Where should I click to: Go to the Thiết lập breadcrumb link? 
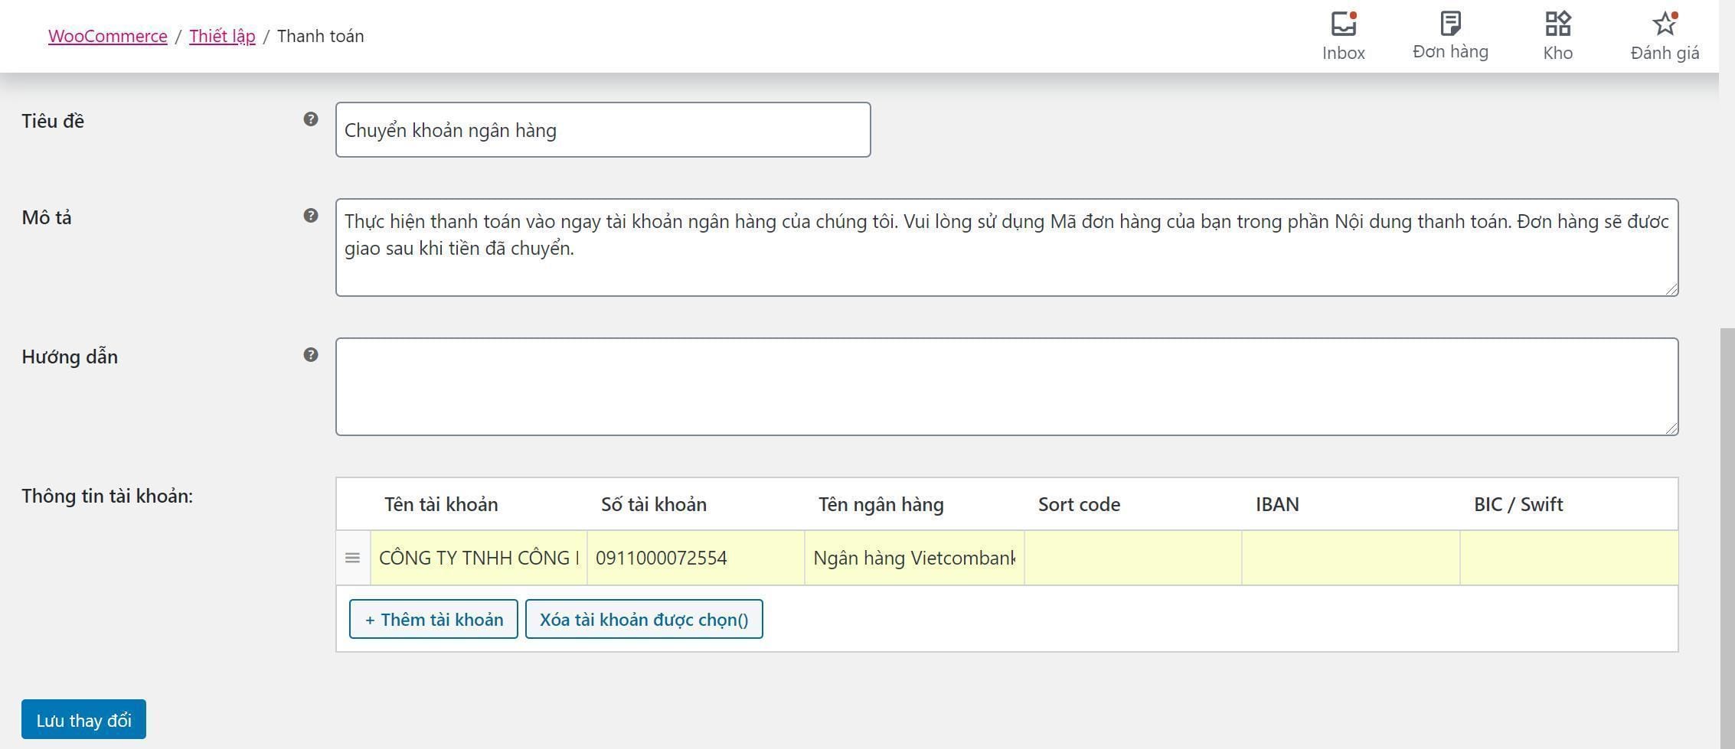click(222, 36)
